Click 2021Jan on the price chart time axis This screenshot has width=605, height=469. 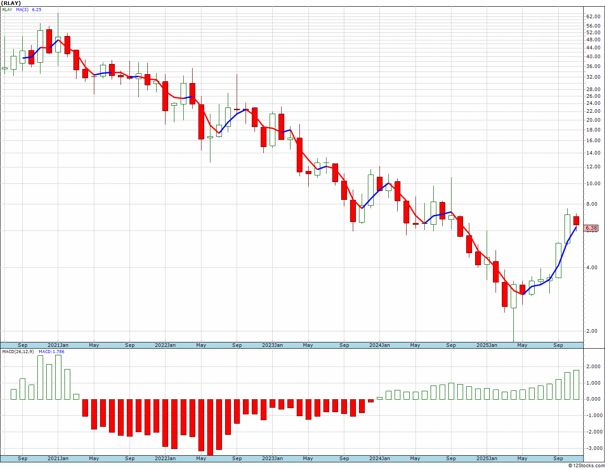coord(58,345)
